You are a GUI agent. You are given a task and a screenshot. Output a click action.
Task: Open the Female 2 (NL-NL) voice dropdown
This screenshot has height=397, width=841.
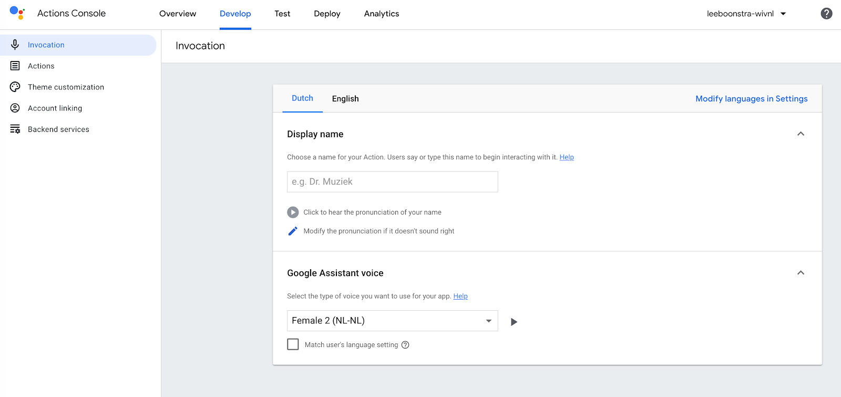392,321
